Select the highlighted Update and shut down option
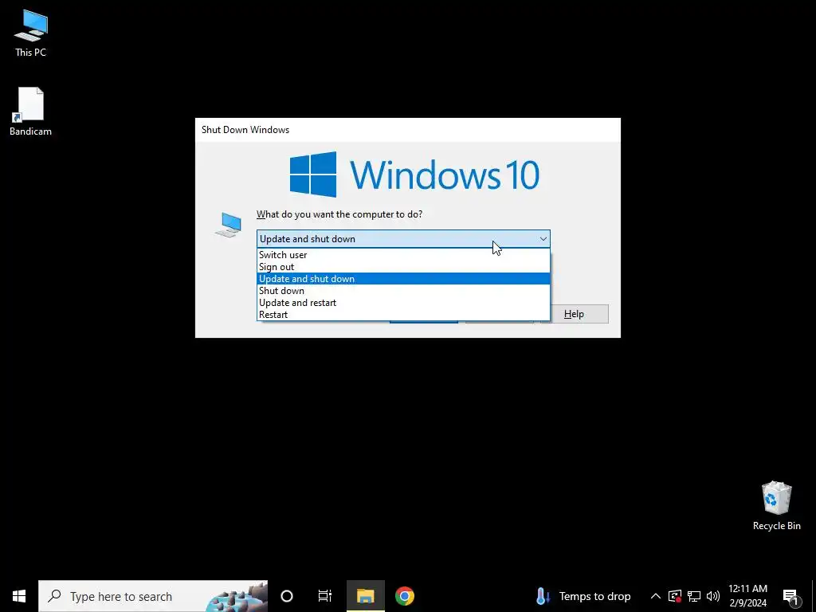This screenshot has height=612, width=816. (403, 279)
